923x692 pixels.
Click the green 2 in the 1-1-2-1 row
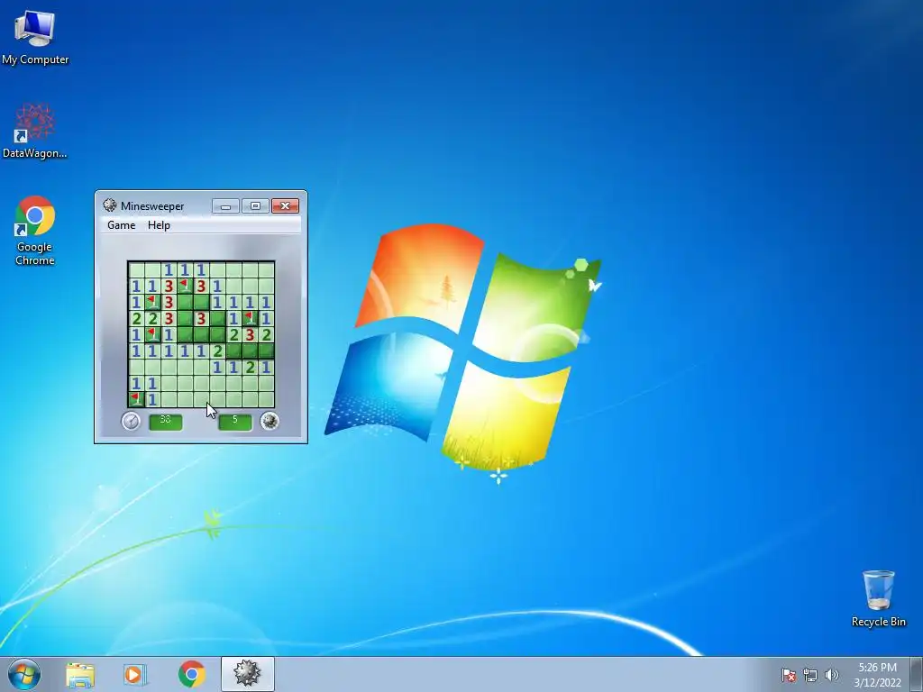tap(251, 368)
